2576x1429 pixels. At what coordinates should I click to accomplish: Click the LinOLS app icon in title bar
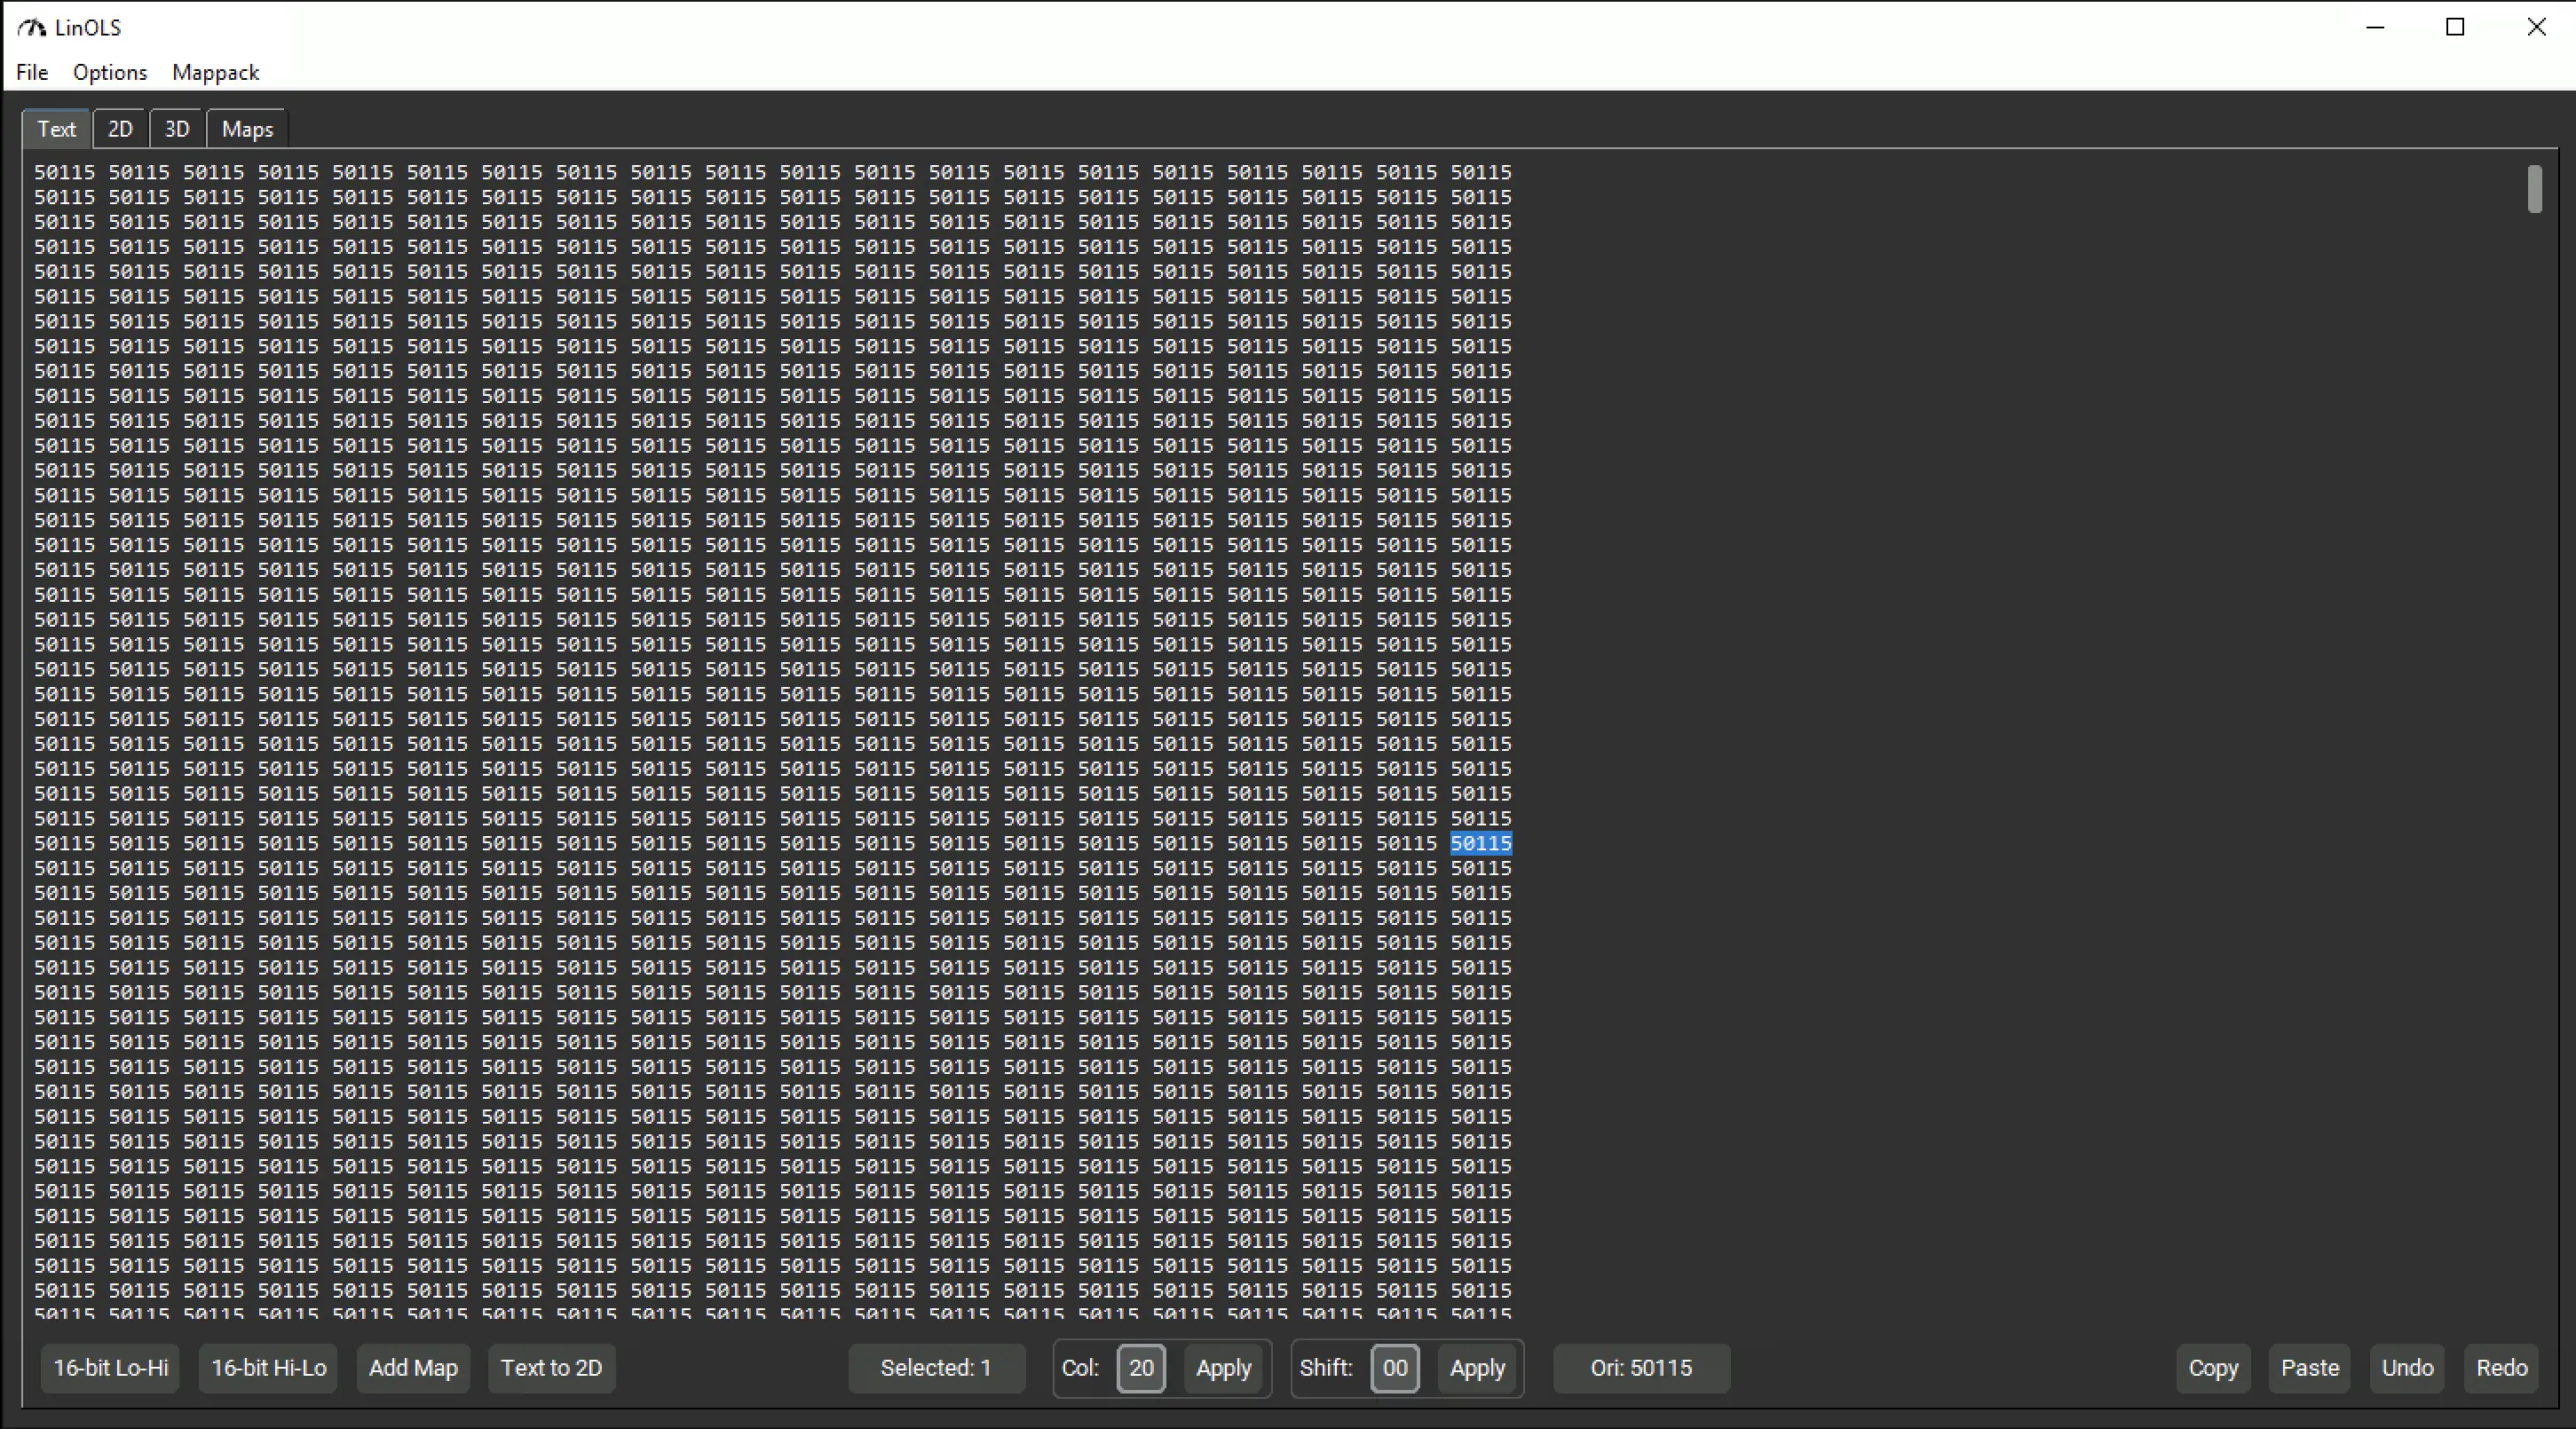[32, 27]
